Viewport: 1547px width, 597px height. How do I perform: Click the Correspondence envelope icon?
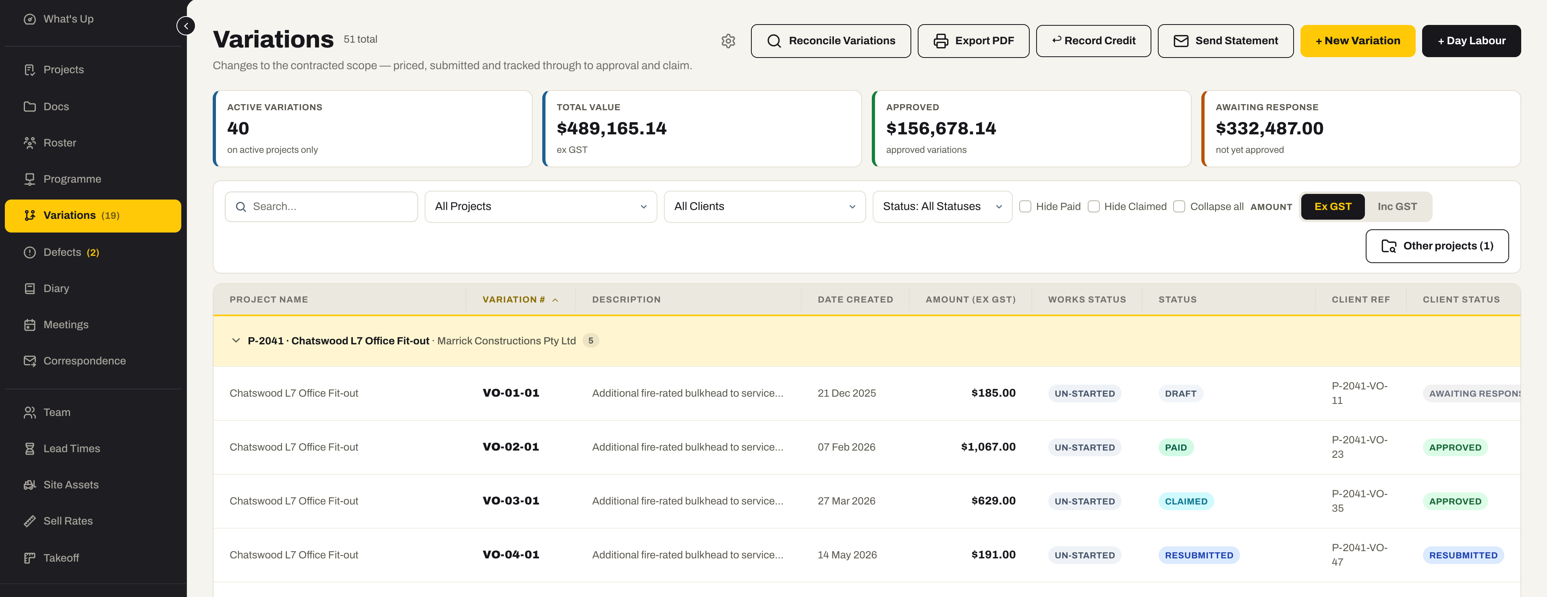click(x=29, y=361)
